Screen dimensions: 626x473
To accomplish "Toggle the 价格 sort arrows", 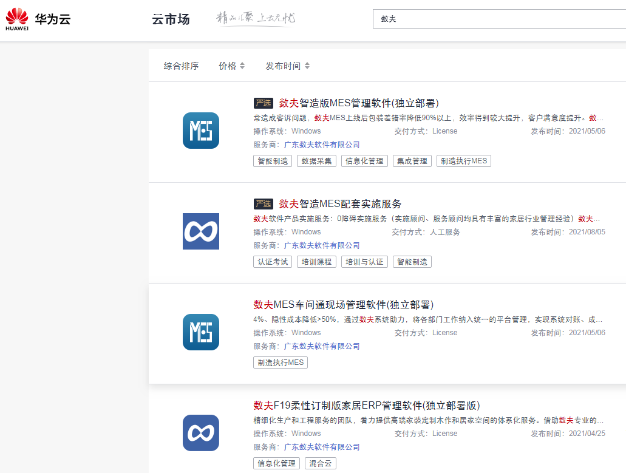I will coord(242,66).
